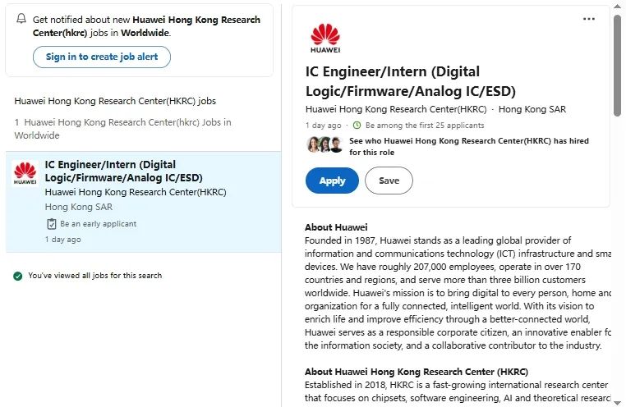Select the highlighted job card in list
This screenshot has width=626, height=407.
coord(143,202)
